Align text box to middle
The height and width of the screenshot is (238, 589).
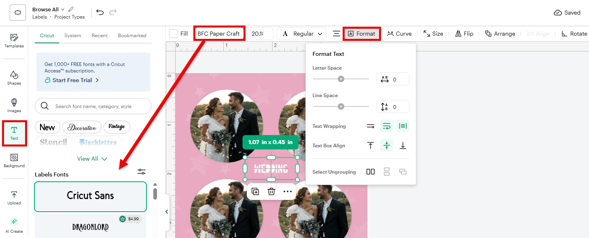coord(387,146)
